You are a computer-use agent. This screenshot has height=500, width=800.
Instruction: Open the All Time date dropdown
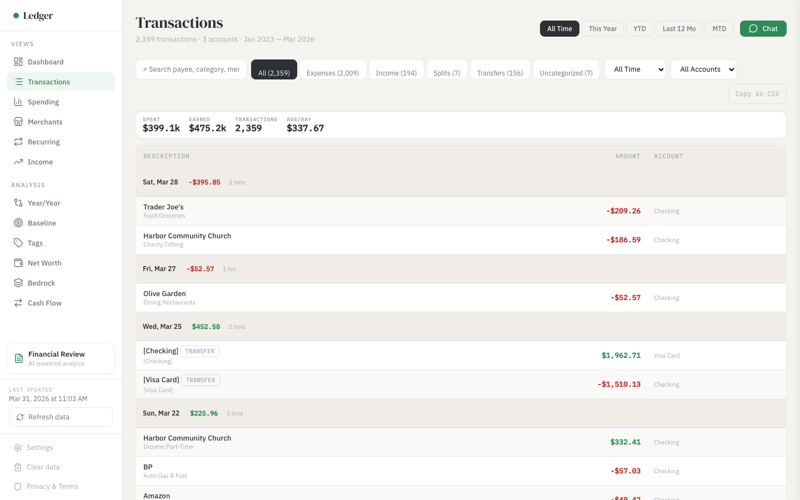[x=635, y=69]
